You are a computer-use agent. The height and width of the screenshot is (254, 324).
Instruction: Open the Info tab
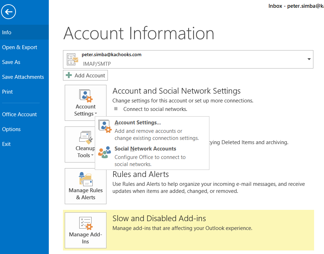click(x=24, y=33)
